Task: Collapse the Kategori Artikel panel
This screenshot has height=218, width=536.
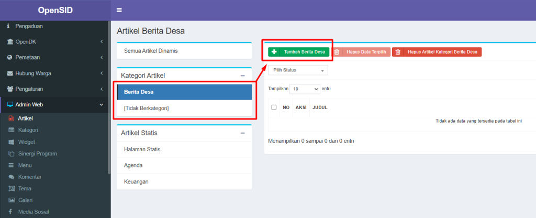Action: click(x=243, y=76)
